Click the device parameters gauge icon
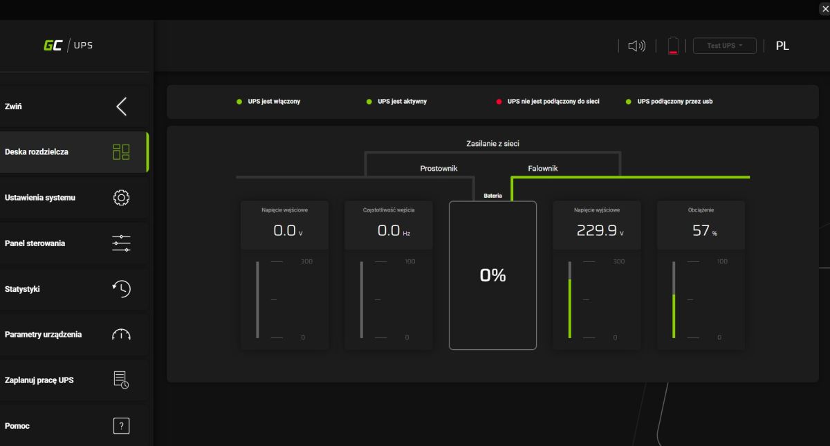The width and height of the screenshot is (830, 446). (x=121, y=335)
